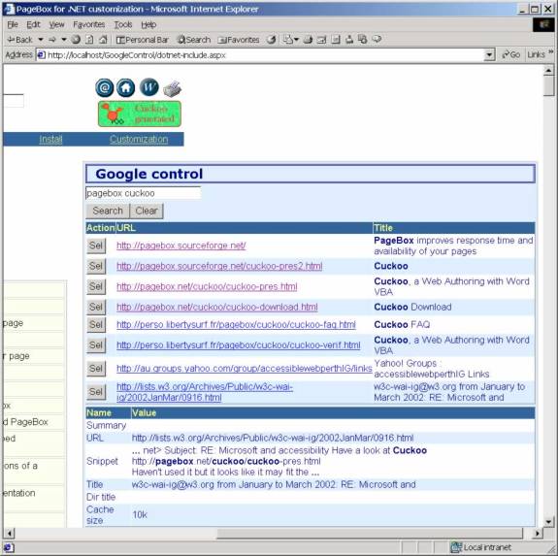Click the vertical scrollbar down arrow
Viewport: 558px width, 556px height.
pos(548,522)
